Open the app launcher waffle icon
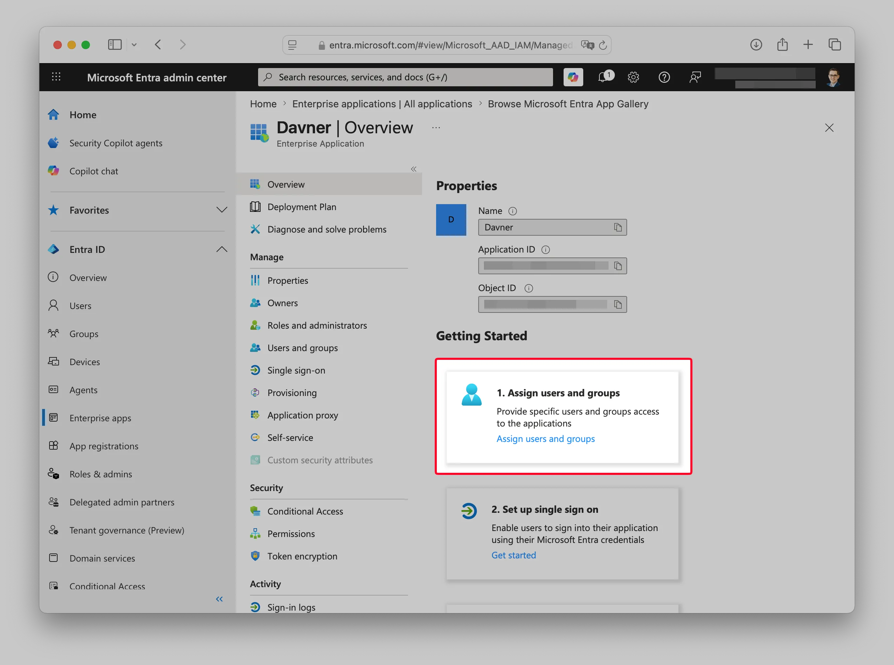The image size is (894, 665). tap(56, 76)
